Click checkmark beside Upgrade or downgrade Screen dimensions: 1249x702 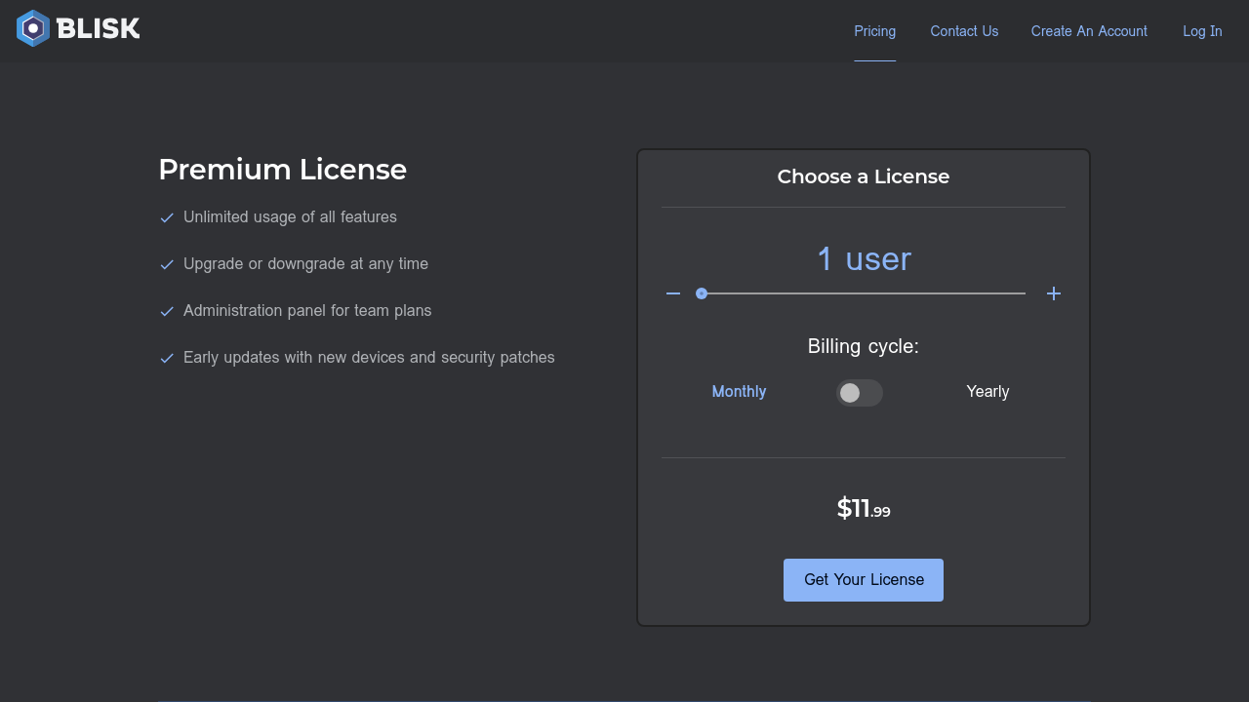coord(167,264)
